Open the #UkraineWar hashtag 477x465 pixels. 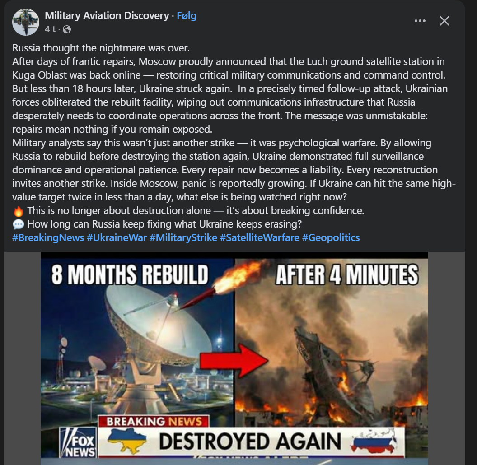pos(117,237)
